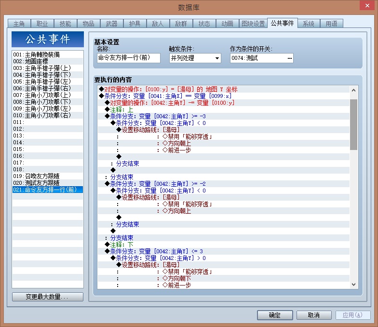Select event 008:主角小刀攻擊(下)
Viewport: 378px width, 327px height.
[47, 102]
